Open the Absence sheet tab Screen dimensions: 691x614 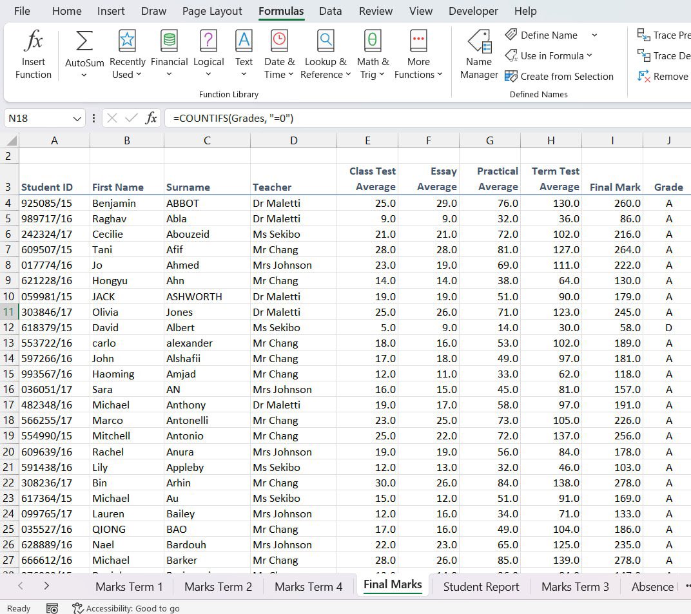tap(652, 587)
